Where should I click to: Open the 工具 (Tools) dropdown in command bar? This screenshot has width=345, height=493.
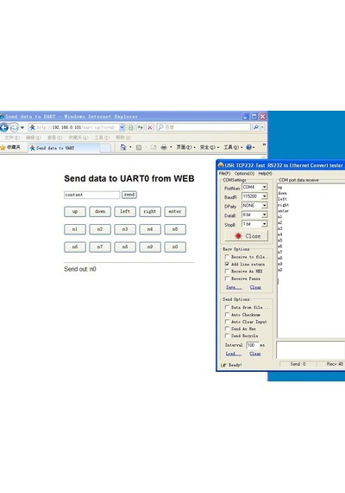233,147
